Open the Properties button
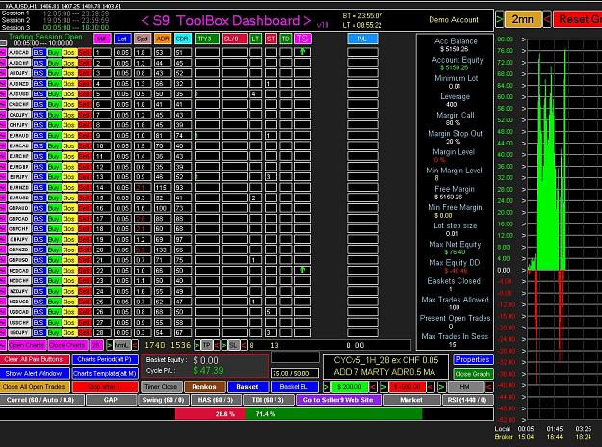The width and height of the screenshot is (602, 447). 473,359
